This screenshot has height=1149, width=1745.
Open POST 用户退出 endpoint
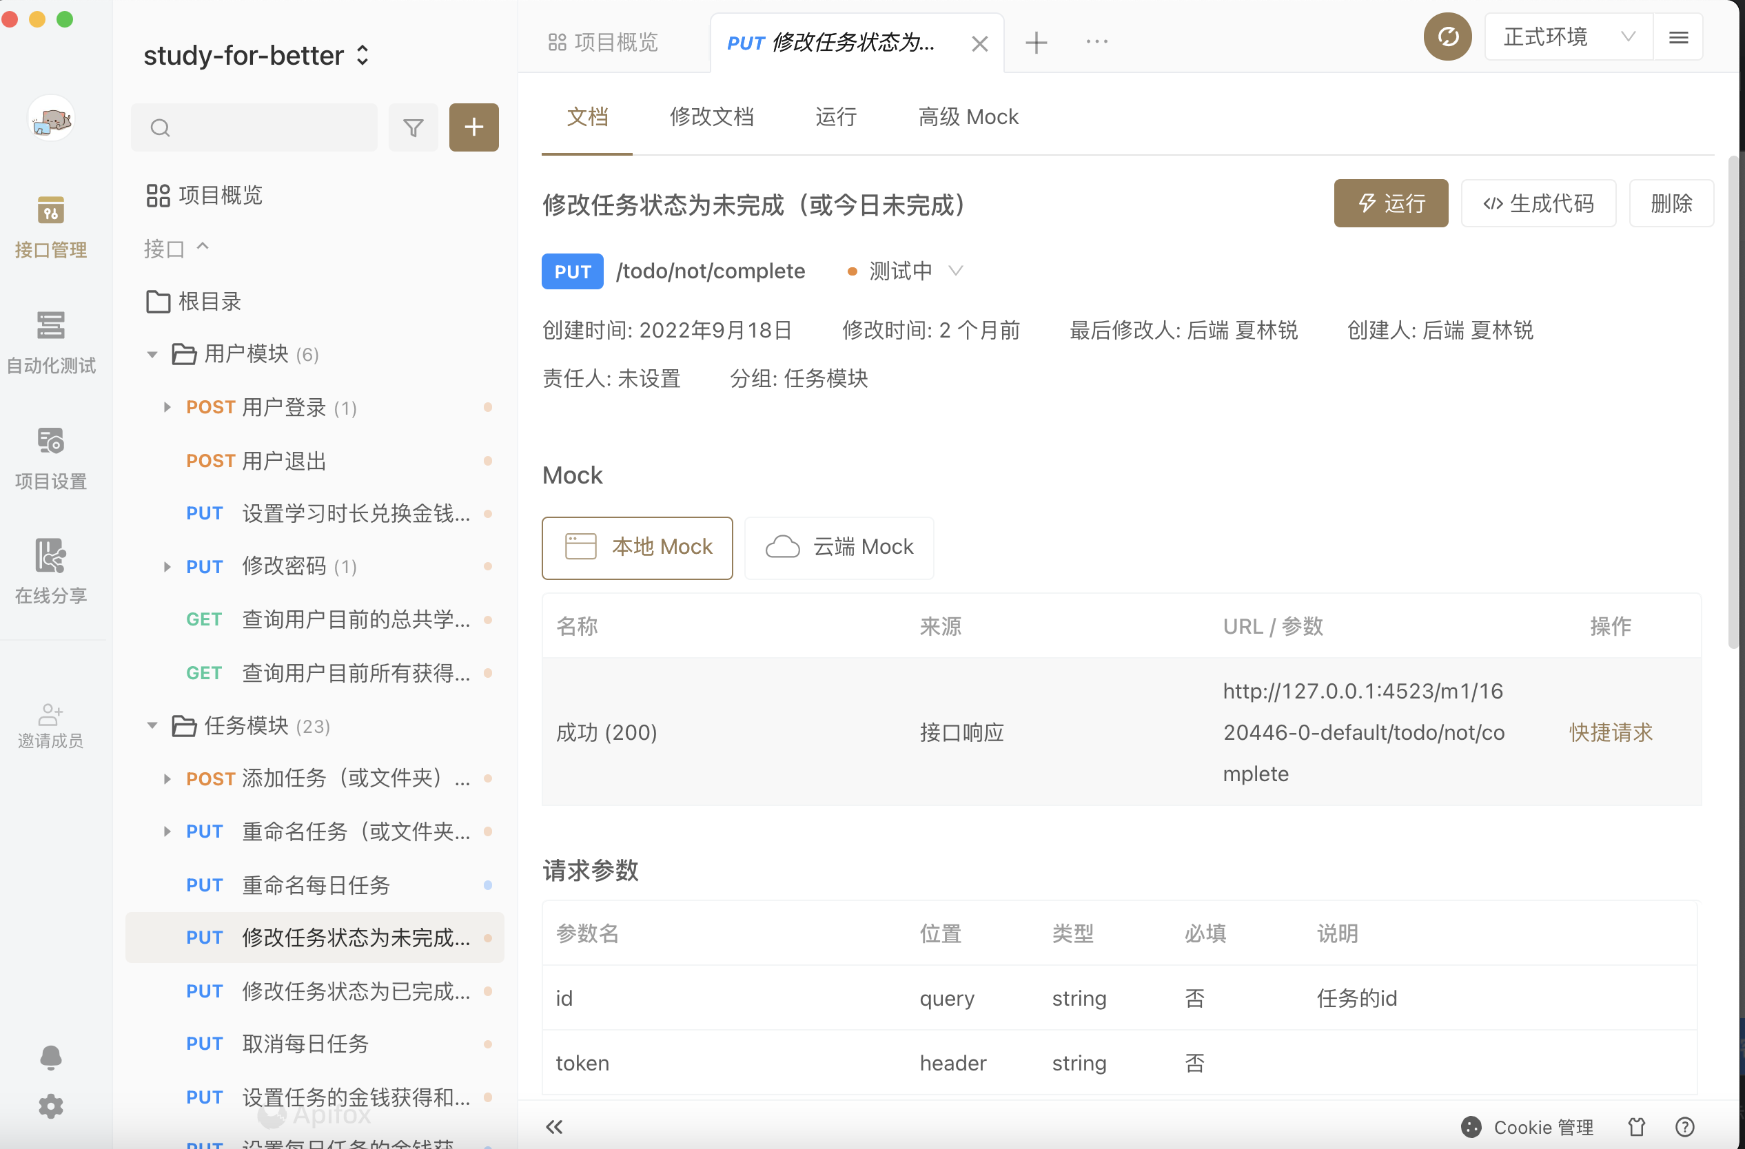[x=315, y=461]
